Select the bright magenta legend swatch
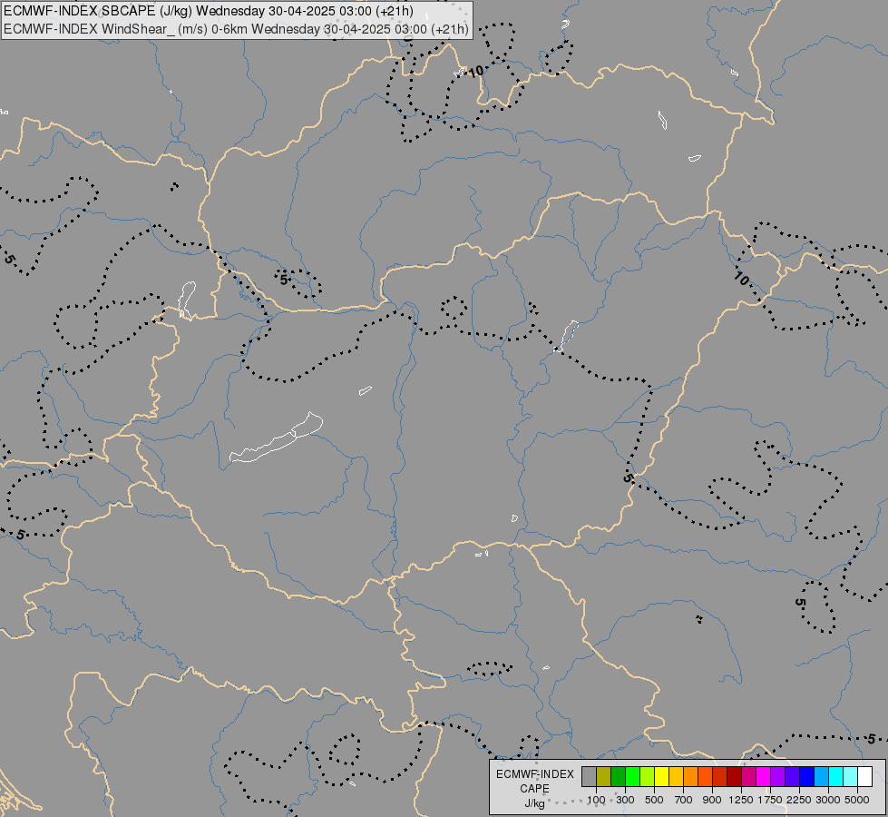 (x=764, y=777)
